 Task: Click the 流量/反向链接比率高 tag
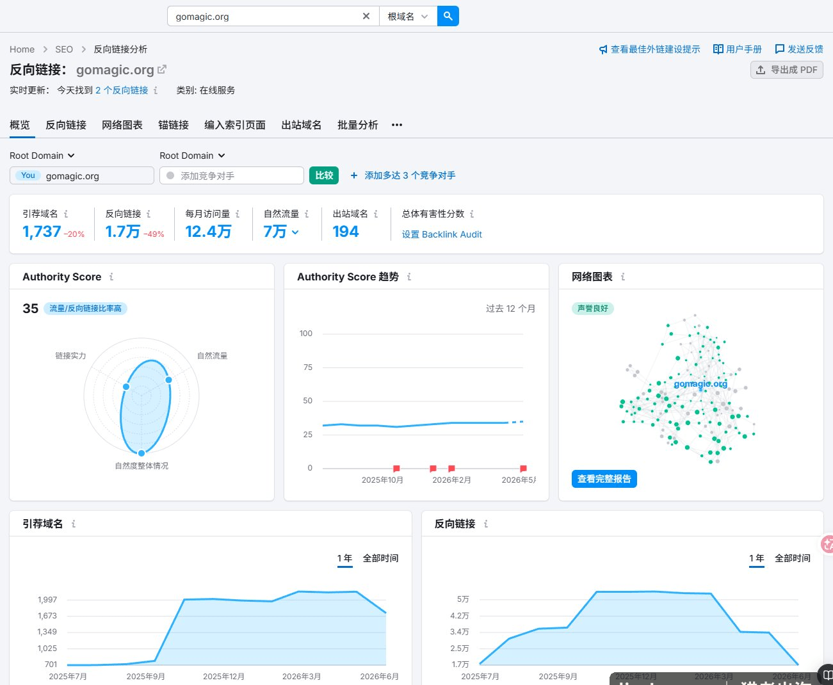click(85, 309)
